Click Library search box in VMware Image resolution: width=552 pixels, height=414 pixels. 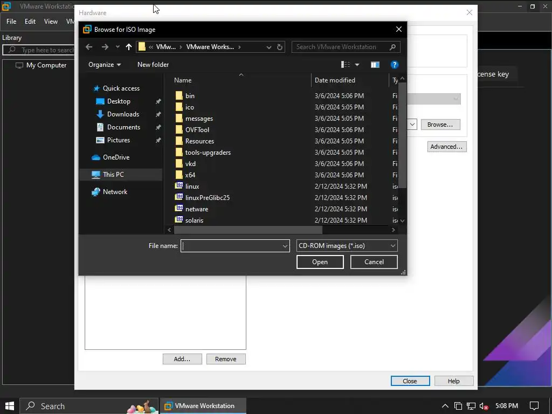point(39,50)
